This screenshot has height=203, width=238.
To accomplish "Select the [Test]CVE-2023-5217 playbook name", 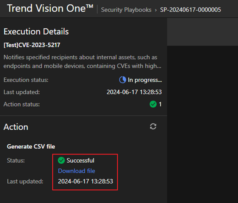I will (32, 45).
